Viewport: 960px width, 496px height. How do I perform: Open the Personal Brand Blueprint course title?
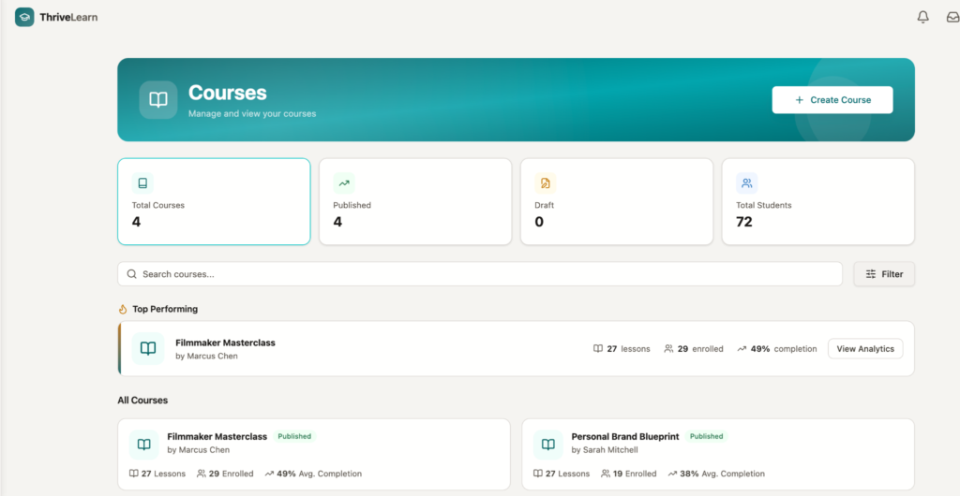[x=624, y=437]
